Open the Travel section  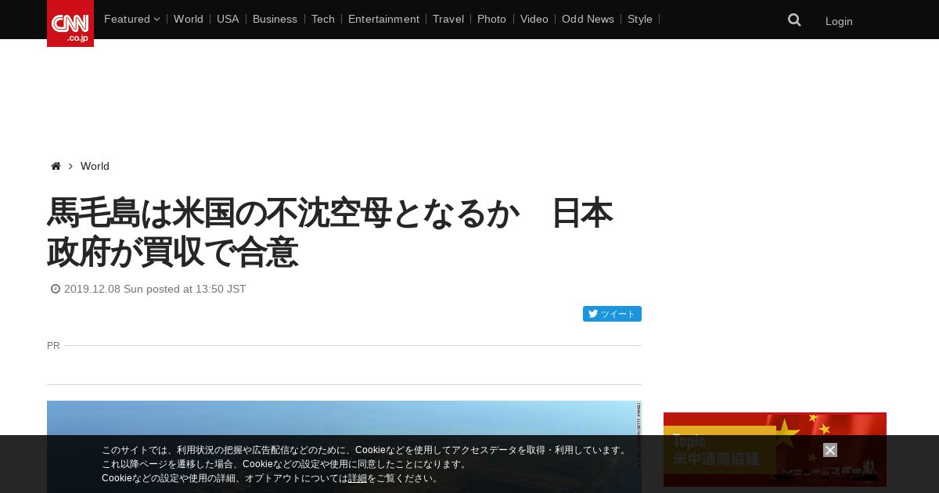click(x=448, y=19)
